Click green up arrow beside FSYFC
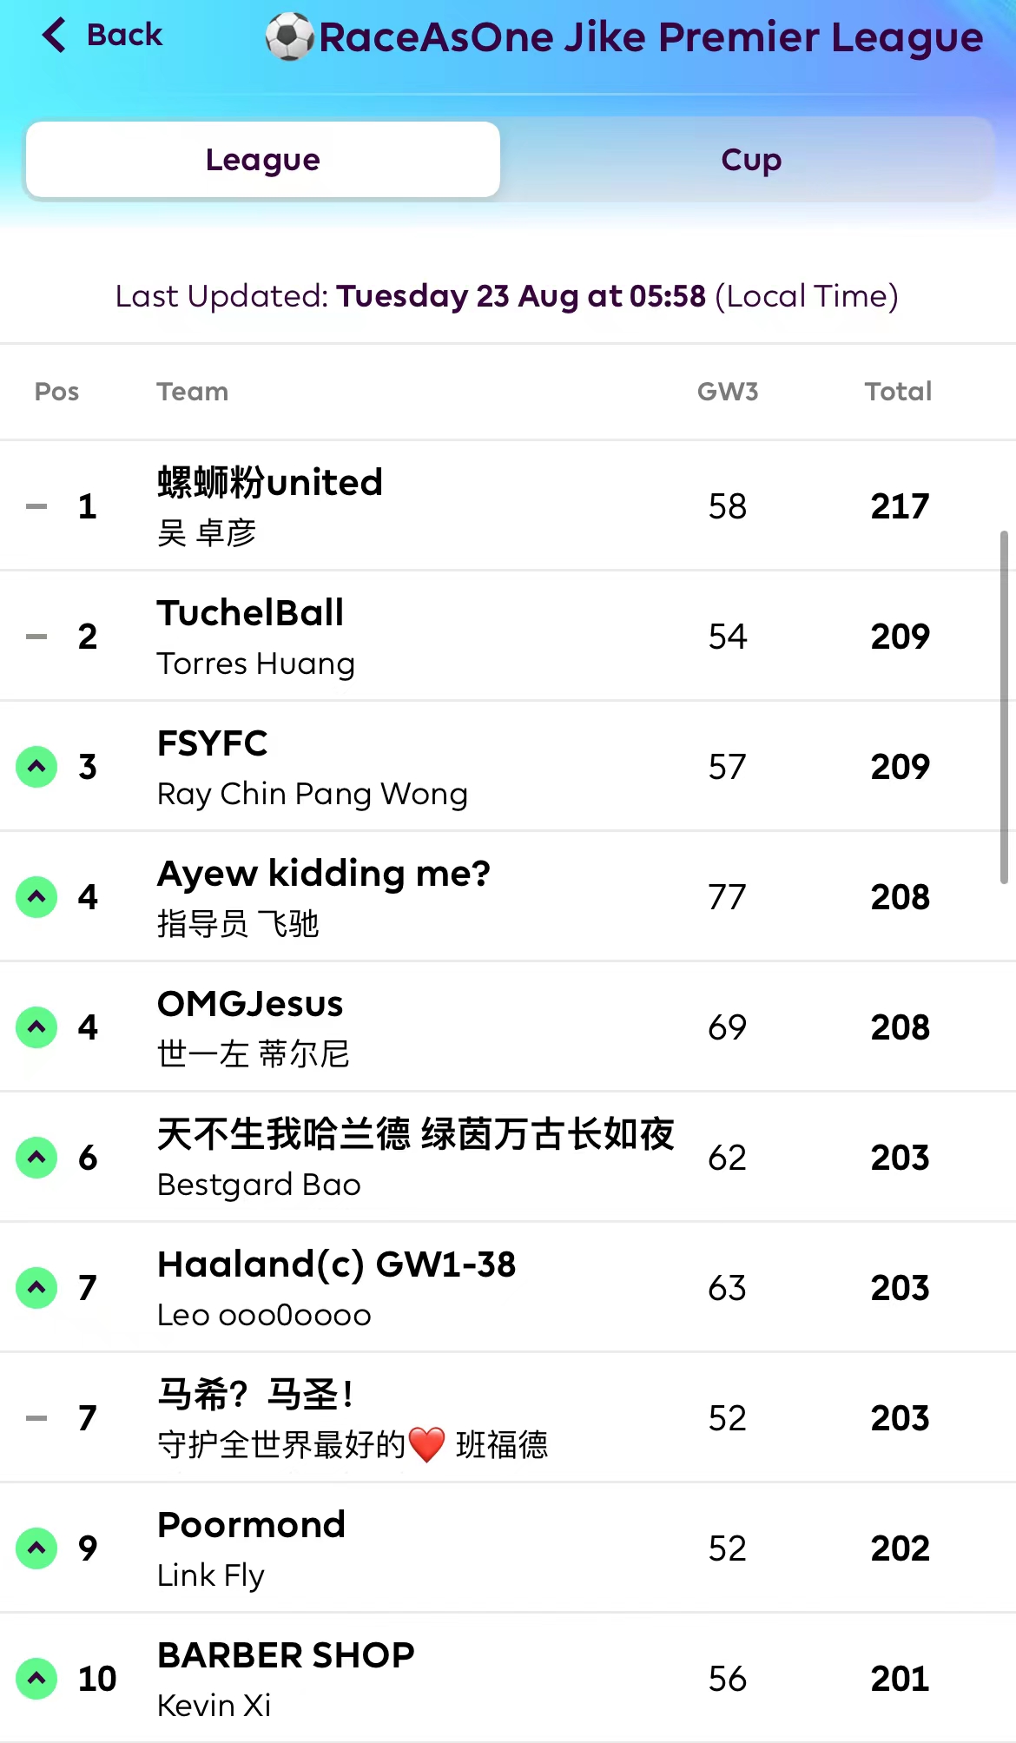 click(x=36, y=767)
